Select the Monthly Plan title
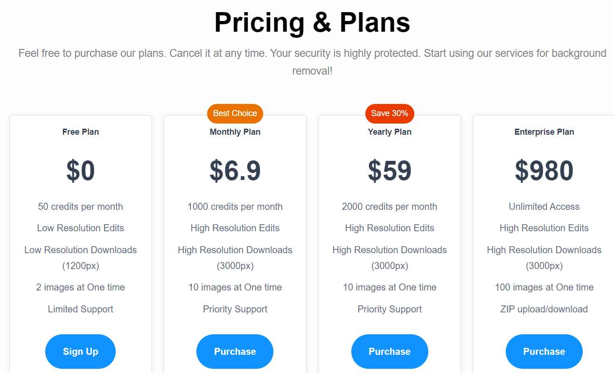 click(235, 132)
